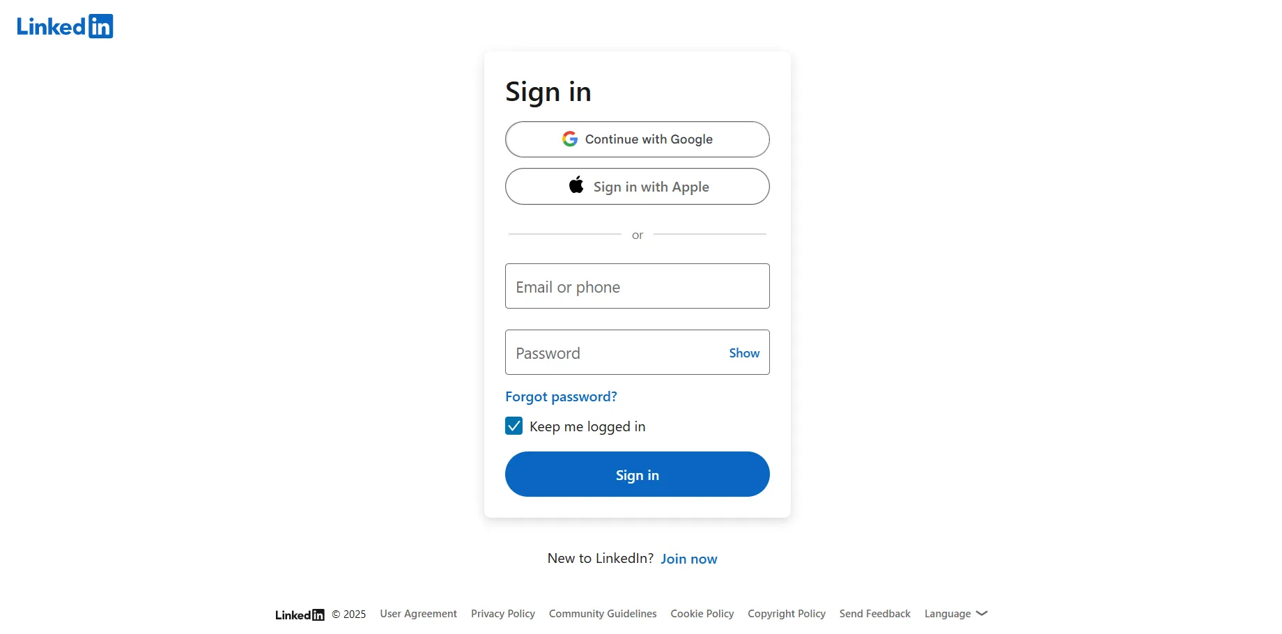Expand the Language chevron in the footer
The image size is (1282, 634).
coord(982,614)
